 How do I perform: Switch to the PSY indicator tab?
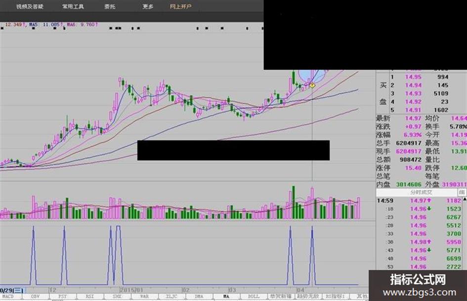point(63,297)
